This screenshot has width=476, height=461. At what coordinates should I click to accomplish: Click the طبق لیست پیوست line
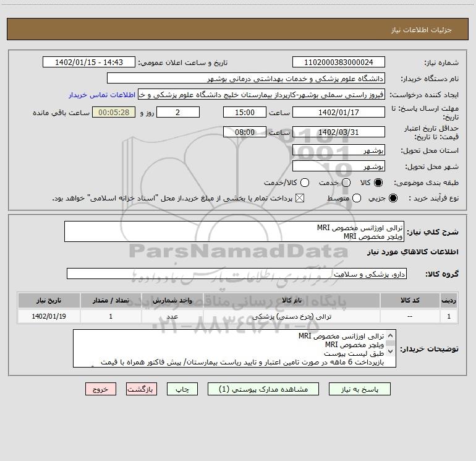point(354,353)
